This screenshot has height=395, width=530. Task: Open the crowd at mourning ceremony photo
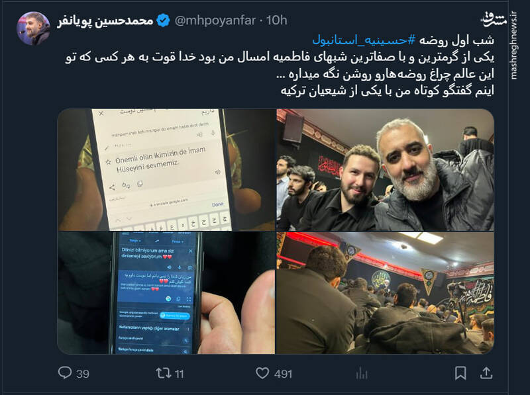pos(386,293)
